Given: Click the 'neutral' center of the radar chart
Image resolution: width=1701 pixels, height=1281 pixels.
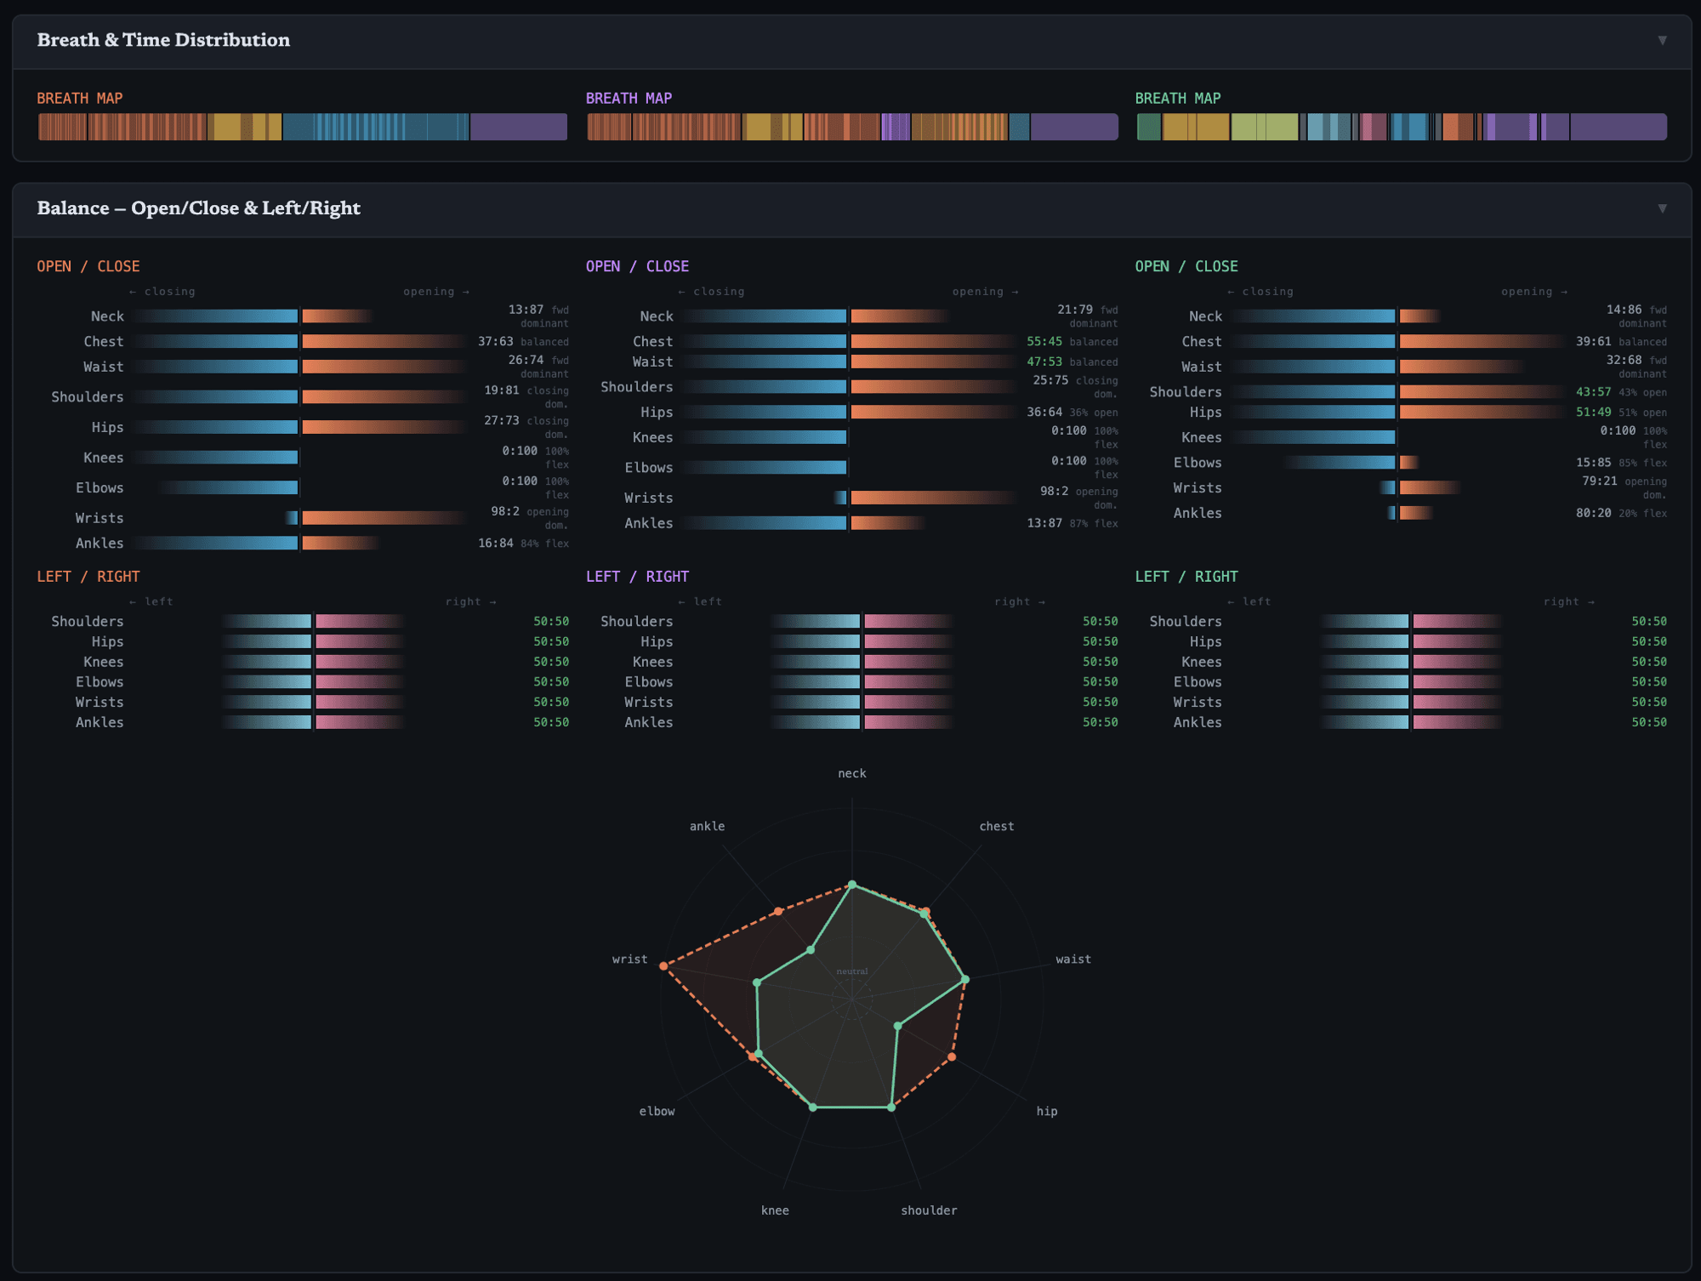Looking at the screenshot, I should pyautogui.click(x=851, y=970).
